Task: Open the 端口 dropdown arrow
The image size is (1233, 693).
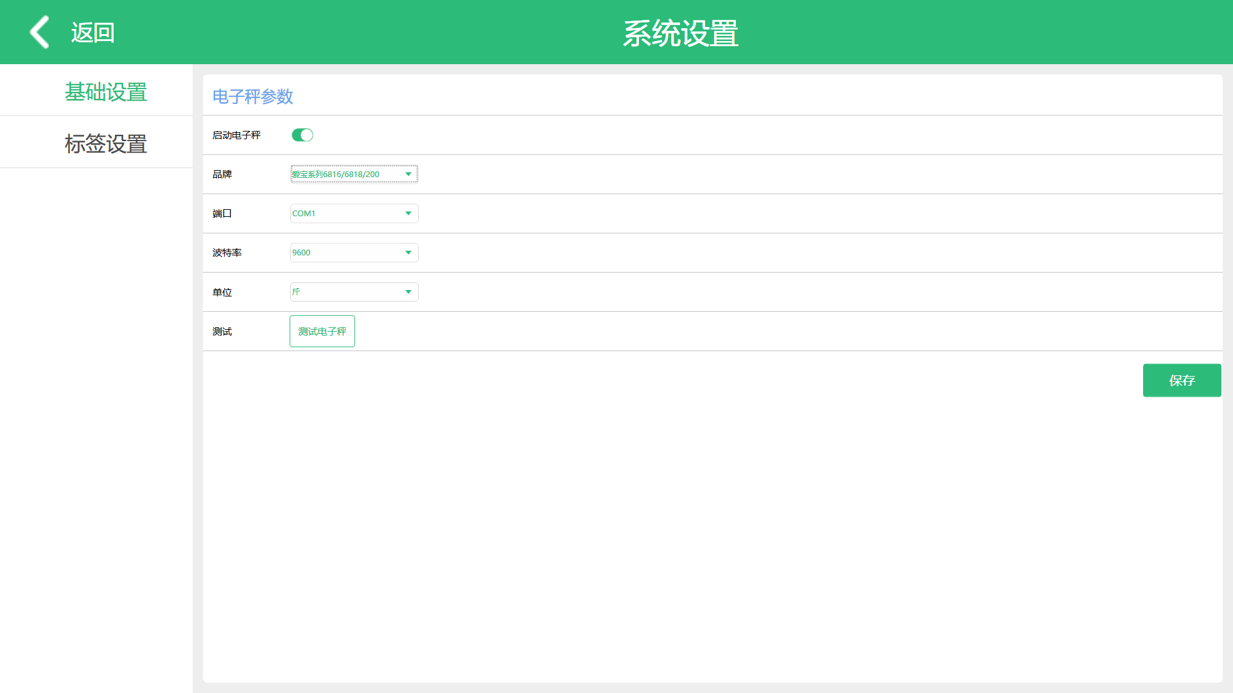Action: click(408, 213)
